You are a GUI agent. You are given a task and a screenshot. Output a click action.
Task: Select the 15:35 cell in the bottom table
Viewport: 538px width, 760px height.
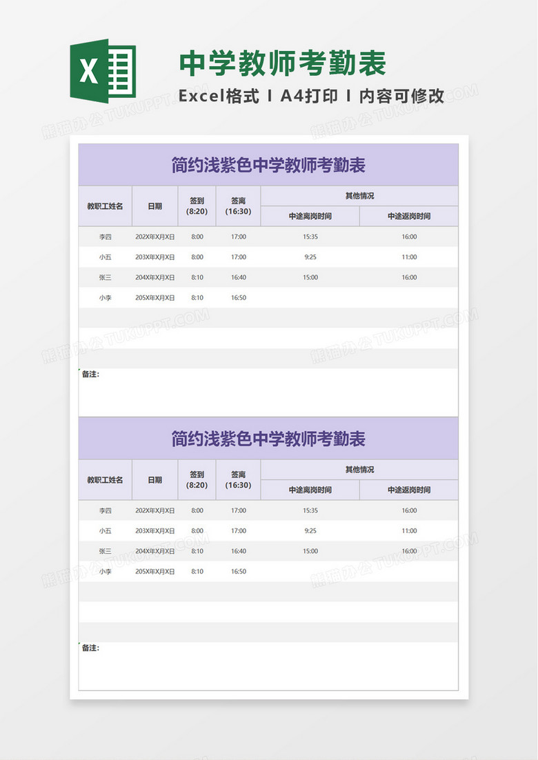[x=310, y=510]
